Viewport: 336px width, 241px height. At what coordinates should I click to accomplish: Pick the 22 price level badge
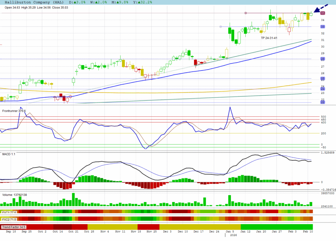click(323, 102)
